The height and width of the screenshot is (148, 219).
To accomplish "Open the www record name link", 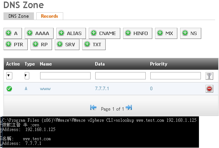I will tap(45, 89).
